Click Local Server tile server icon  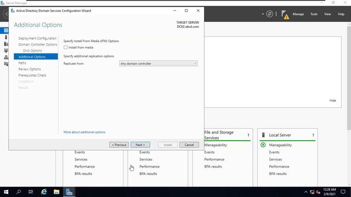(263, 135)
